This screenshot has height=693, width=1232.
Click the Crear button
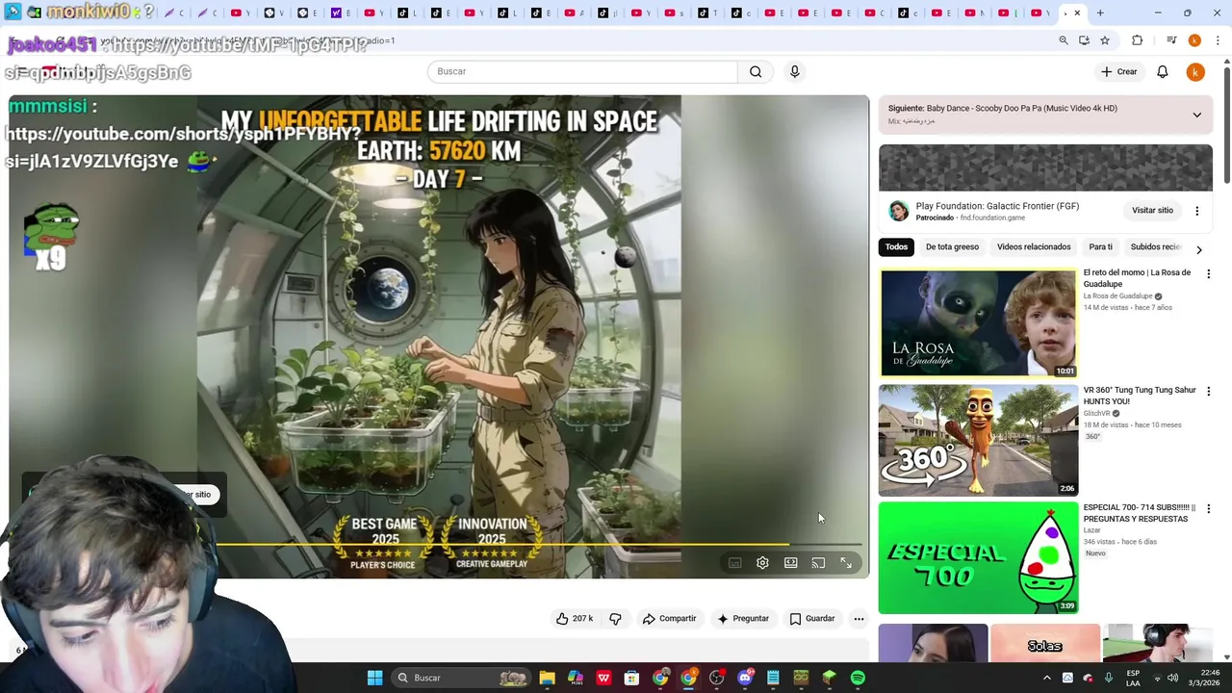1119,72
